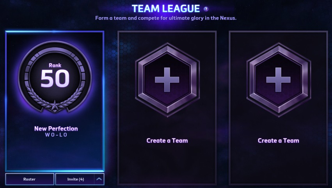The height and width of the screenshot is (188, 332).
Task: Open the Team League help question mark
Action: (206, 9)
